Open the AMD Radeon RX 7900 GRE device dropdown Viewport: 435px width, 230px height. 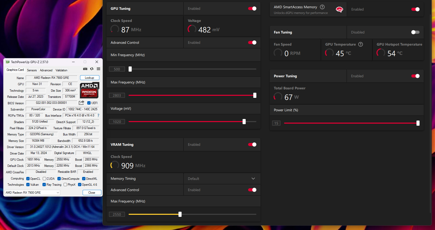pyautogui.click(x=32, y=193)
